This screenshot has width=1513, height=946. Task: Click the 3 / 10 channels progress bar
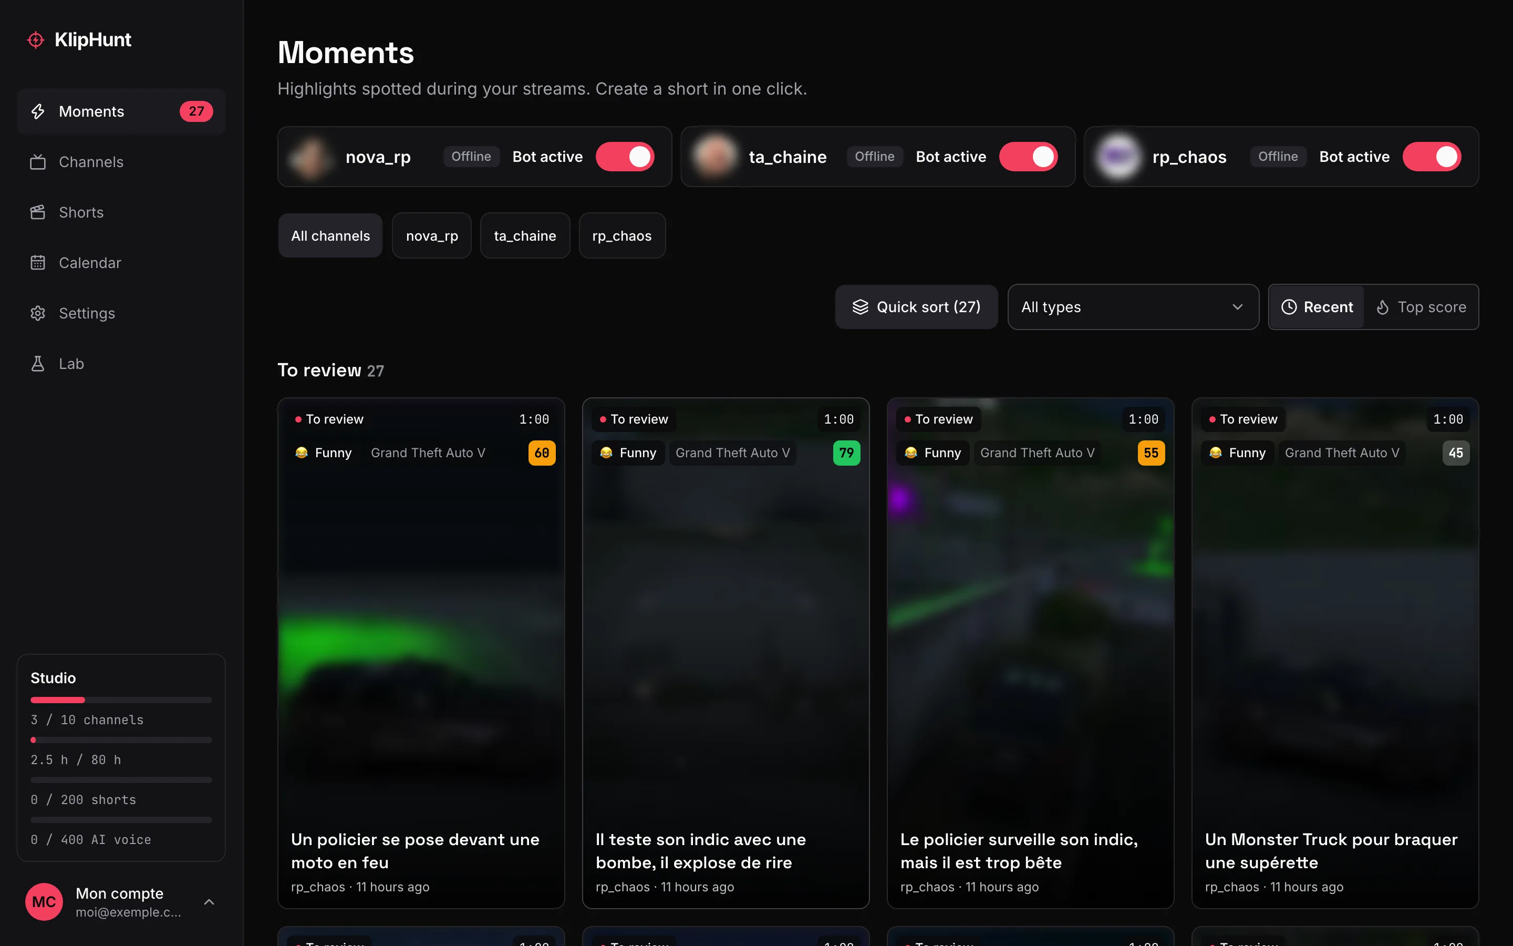(121, 700)
